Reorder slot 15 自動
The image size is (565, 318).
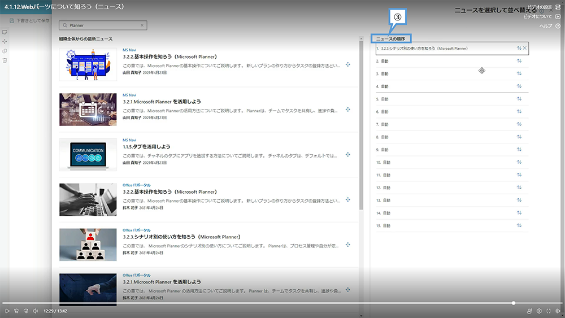pyautogui.click(x=519, y=225)
